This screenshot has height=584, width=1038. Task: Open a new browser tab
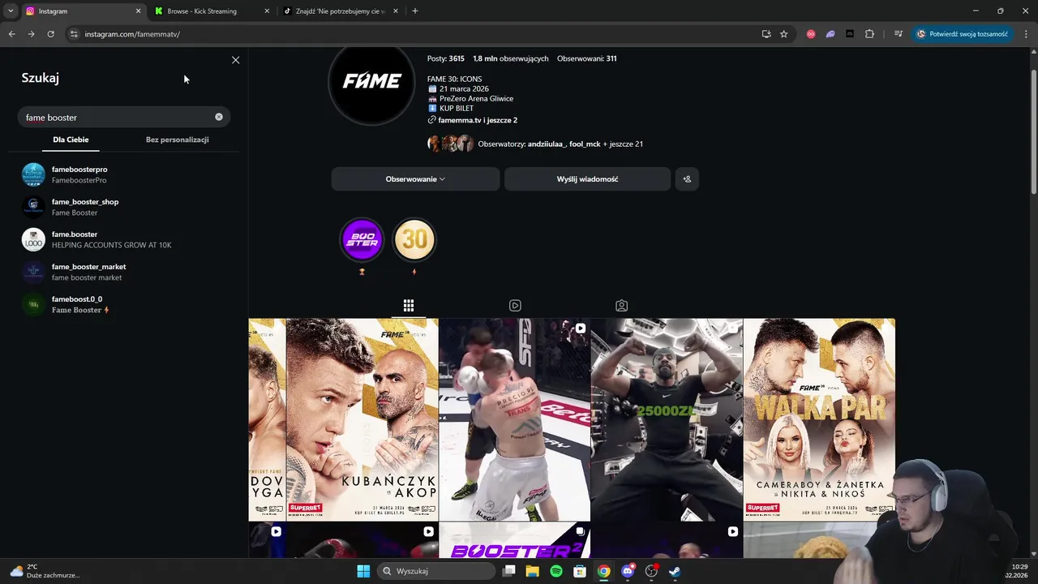415,11
